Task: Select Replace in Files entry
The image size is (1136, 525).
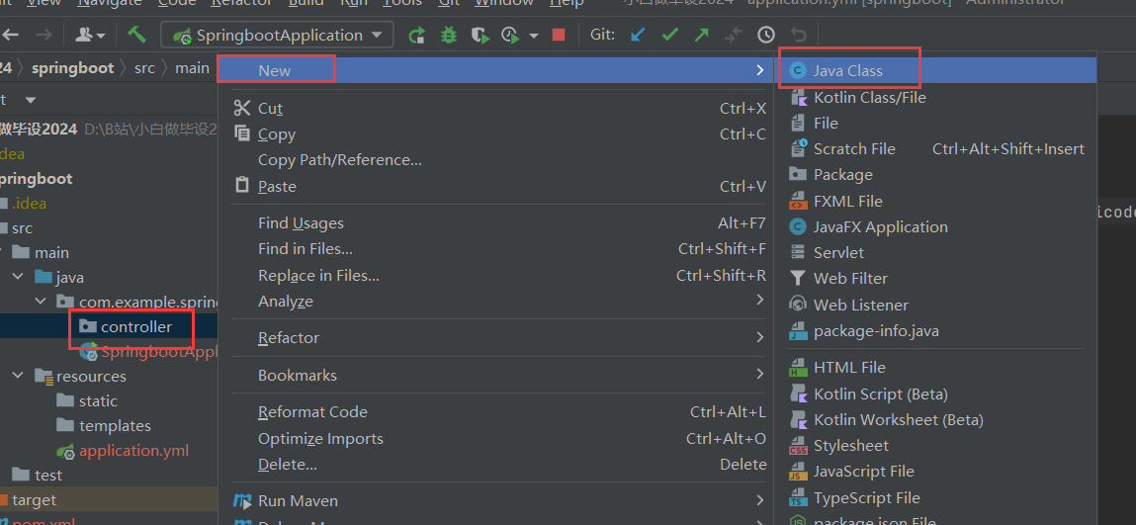Action: click(496, 276)
